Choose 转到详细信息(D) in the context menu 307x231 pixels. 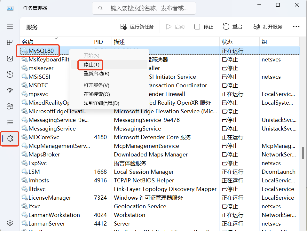(109, 103)
